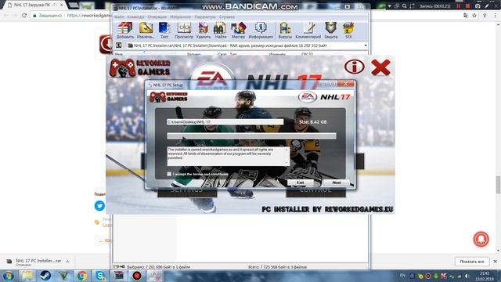Click the Twitter share icon on the page

pos(99,205)
